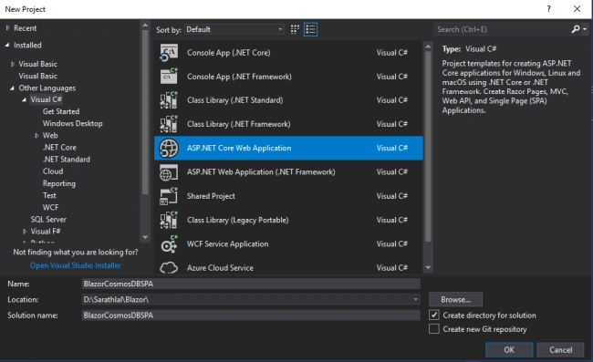Viewport: 593px width, 362px height.
Task: Select the Test category
Action: click(x=49, y=195)
